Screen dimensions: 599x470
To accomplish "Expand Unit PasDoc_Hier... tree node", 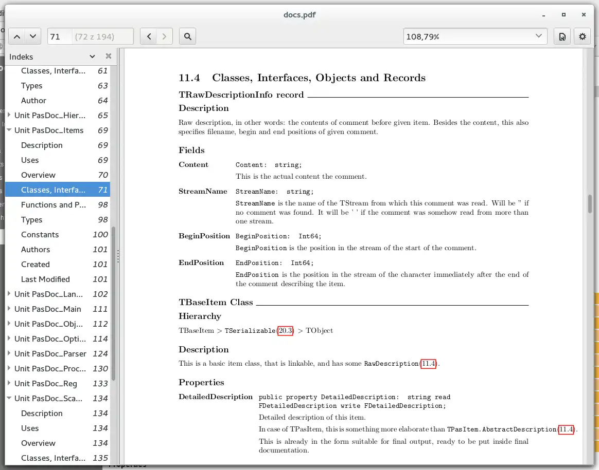I will (9, 115).
